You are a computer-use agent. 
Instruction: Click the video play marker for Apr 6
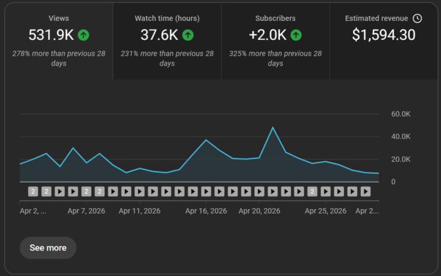point(73,192)
